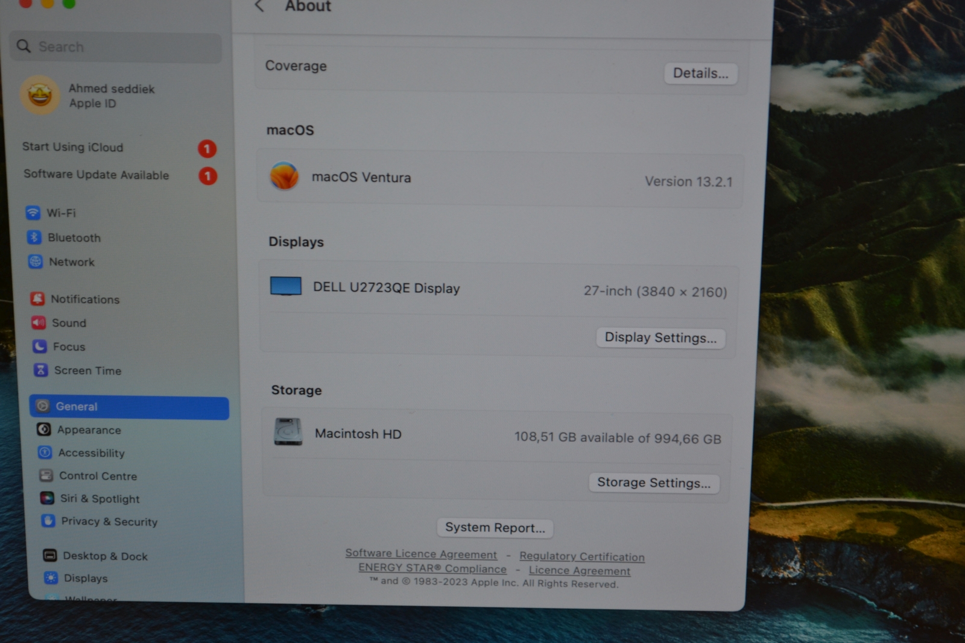Open Focus via its moon icon

40,347
